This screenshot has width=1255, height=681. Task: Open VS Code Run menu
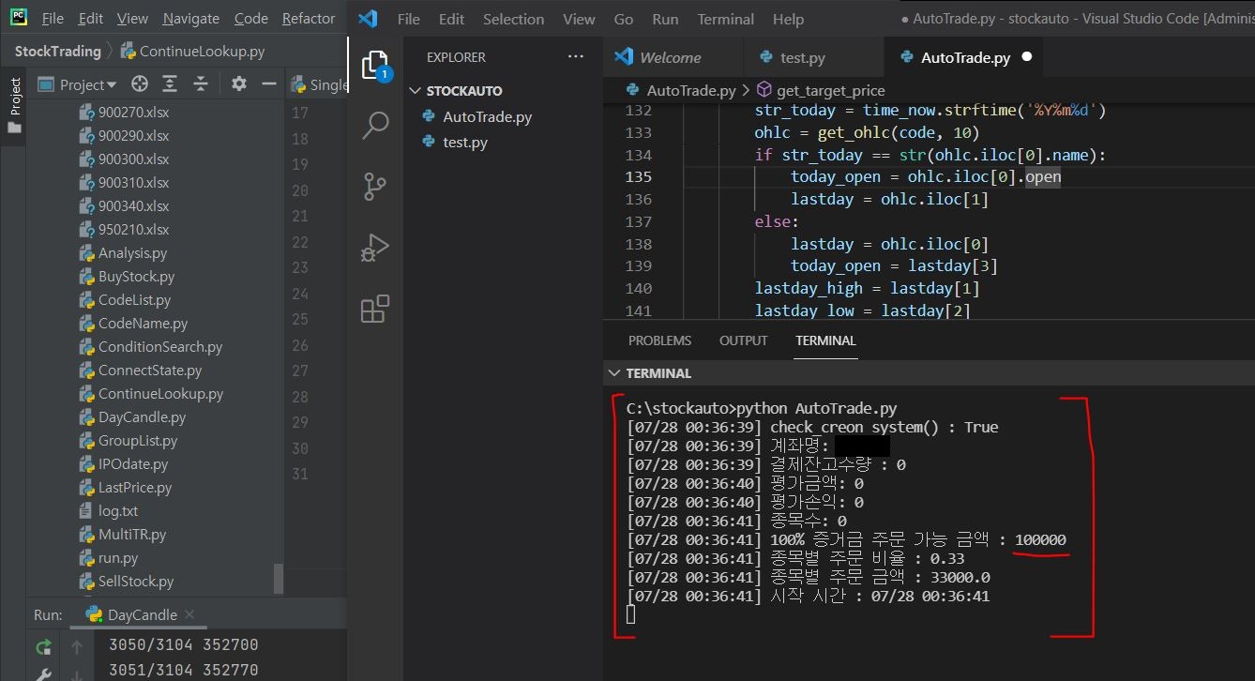tap(665, 19)
